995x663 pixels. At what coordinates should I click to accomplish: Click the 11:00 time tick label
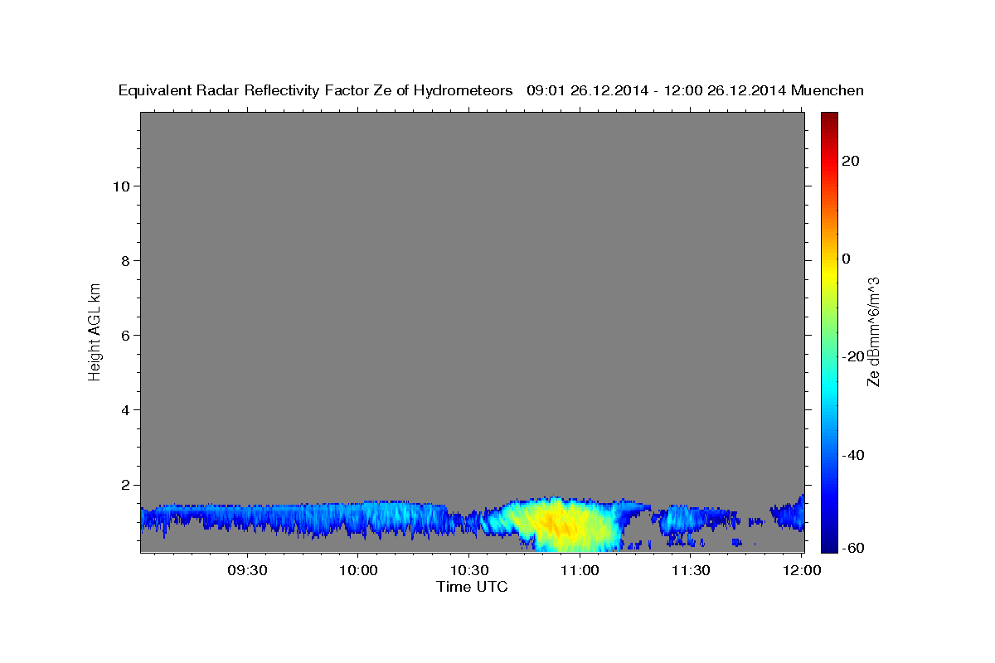(x=580, y=570)
